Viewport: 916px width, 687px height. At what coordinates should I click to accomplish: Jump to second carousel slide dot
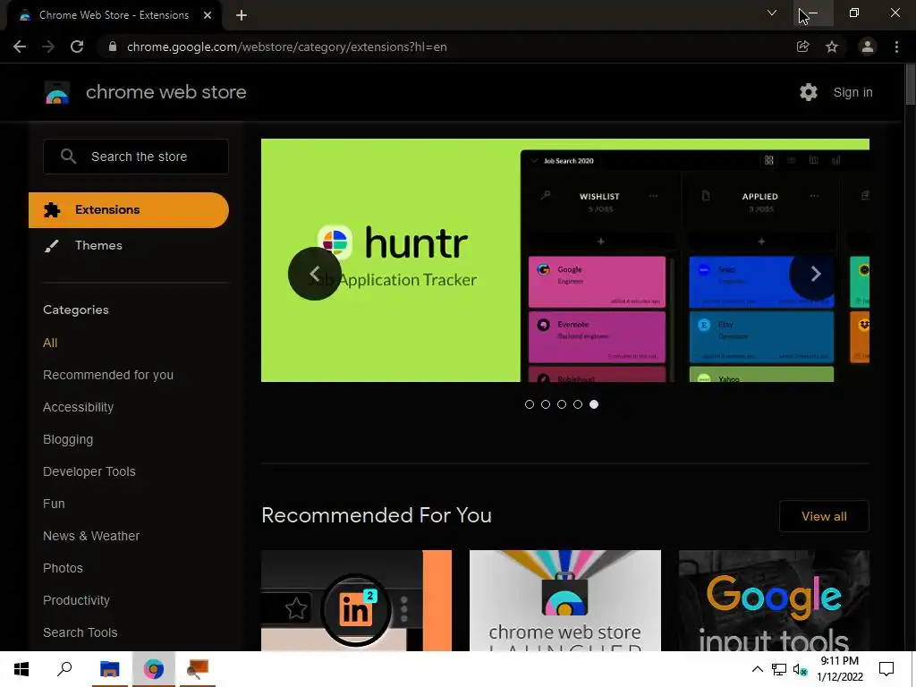click(546, 404)
